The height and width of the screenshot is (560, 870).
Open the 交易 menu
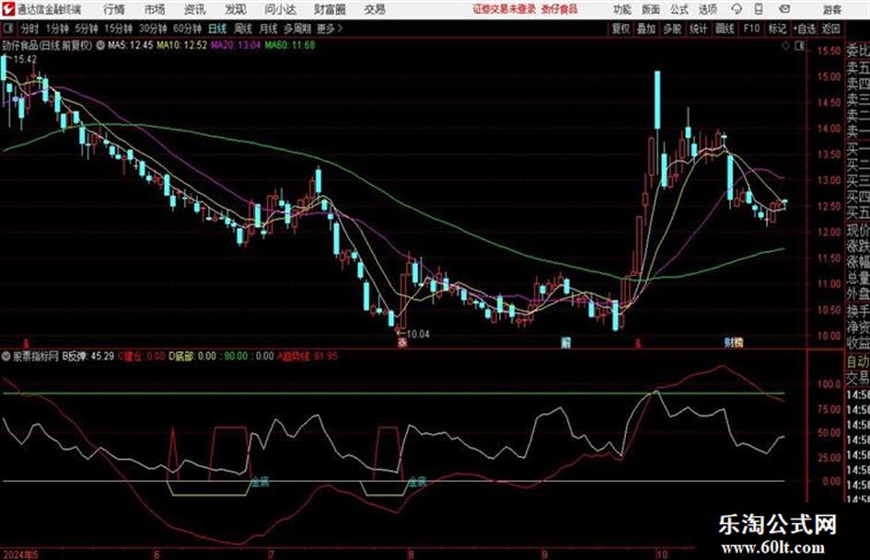tap(375, 9)
